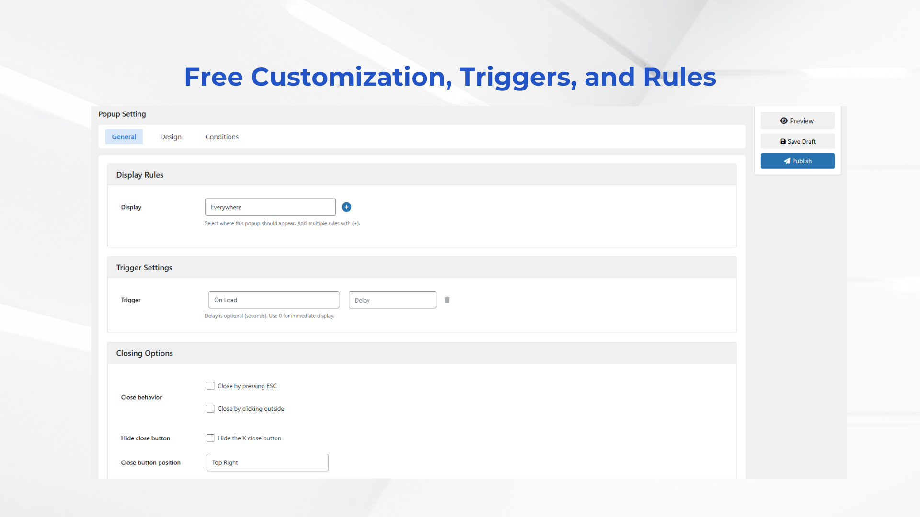Click the Free Customization heading text
920x517 pixels.
tap(450, 77)
